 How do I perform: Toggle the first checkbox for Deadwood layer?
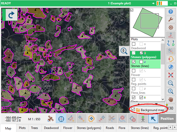(x=134, y=44)
